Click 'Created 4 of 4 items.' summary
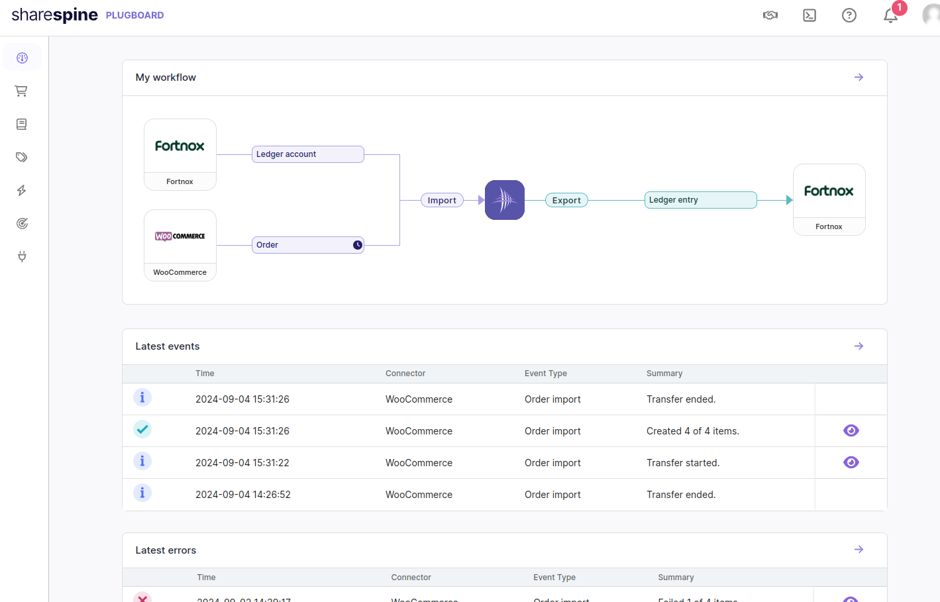The height and width of the screenshot is (602, 940). [x=693, y=431]
